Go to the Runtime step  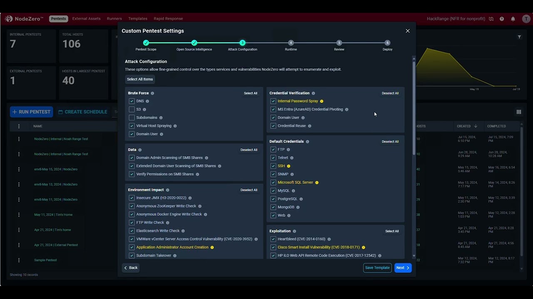coord(291,45)
